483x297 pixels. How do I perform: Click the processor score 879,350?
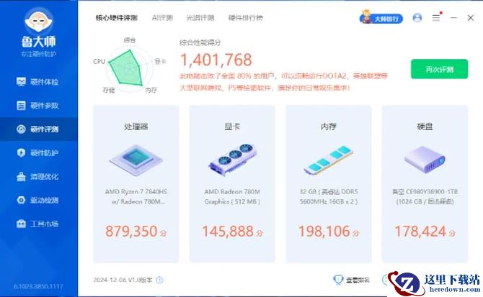click(131, 232)
